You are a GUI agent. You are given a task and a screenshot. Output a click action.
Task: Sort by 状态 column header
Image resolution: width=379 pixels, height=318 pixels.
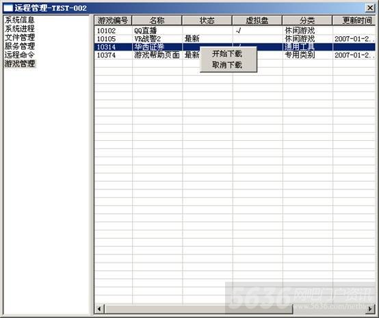[207, 21]
